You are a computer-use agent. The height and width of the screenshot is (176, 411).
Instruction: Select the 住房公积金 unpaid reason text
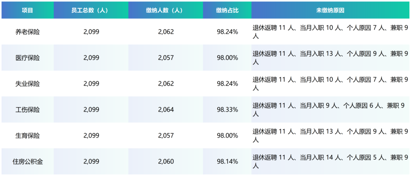pyautogui.click(x=330, y=161)
